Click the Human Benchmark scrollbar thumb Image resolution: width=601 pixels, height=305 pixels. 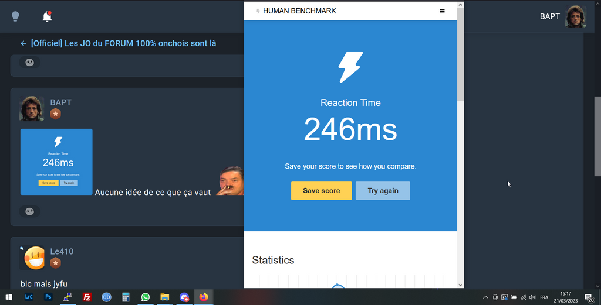(460, 54)
